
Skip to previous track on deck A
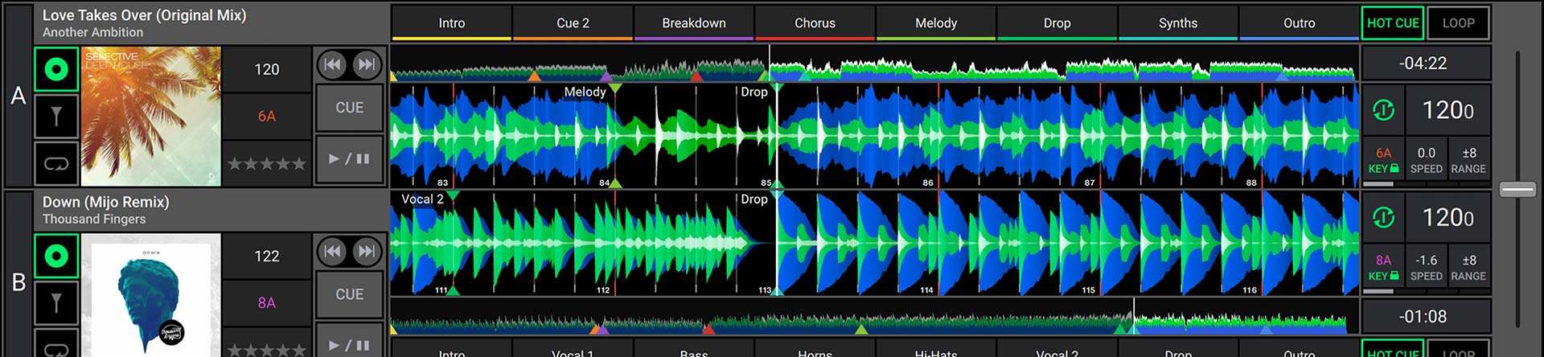pyautogui.click(x=332, y=64)
